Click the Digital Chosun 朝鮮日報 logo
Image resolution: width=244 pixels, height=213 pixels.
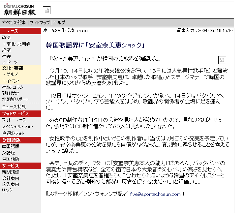point(20,10)
